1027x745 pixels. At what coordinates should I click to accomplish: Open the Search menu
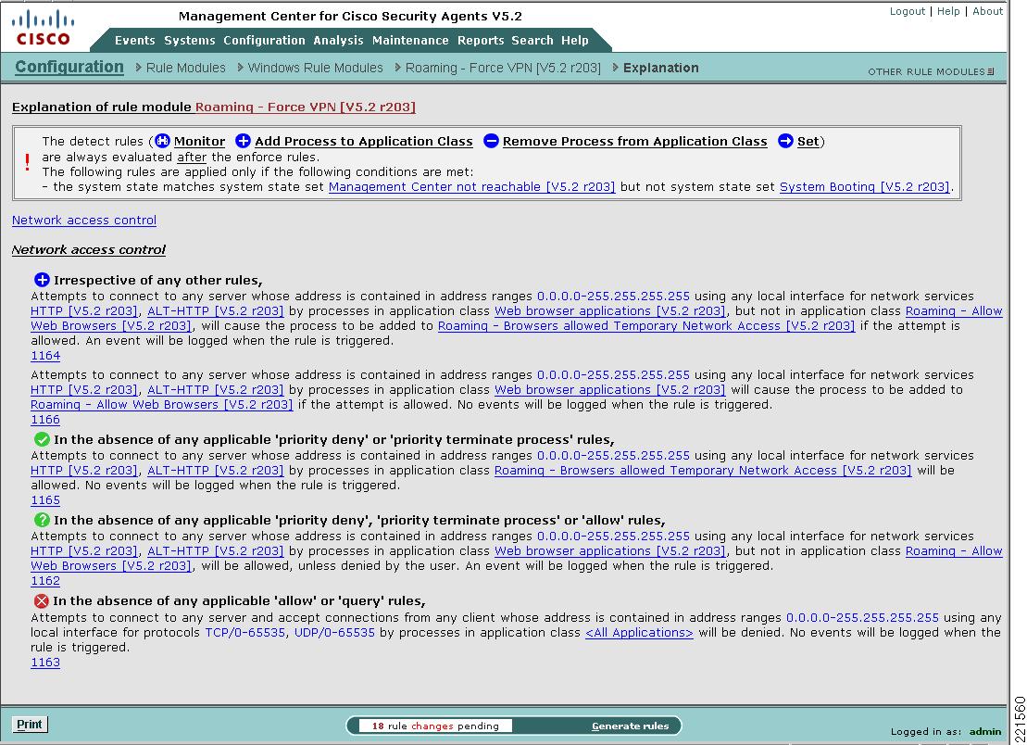(x=532, y=40)
